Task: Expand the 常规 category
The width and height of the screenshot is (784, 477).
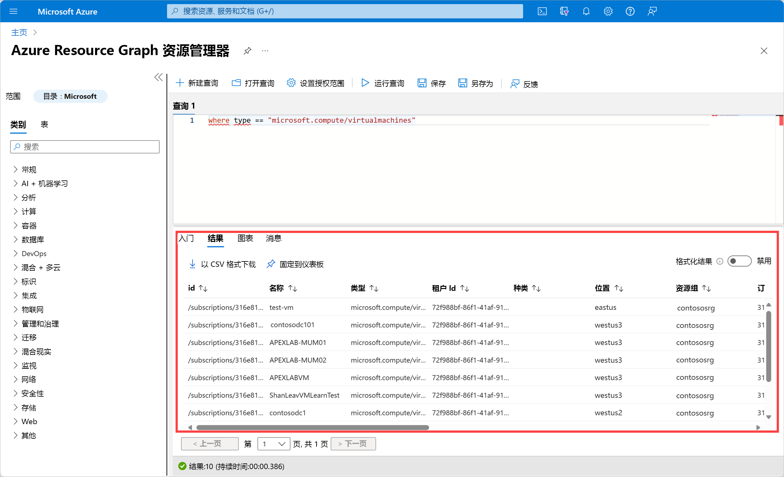Action: tap(15, 169)
